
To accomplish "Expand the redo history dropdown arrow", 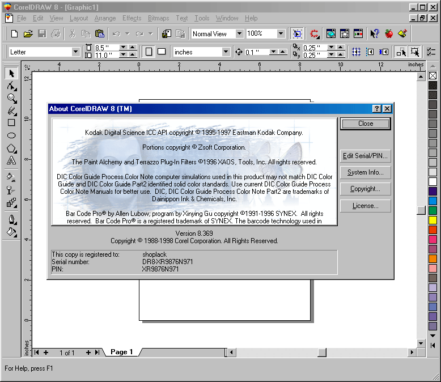I will 151,34.
